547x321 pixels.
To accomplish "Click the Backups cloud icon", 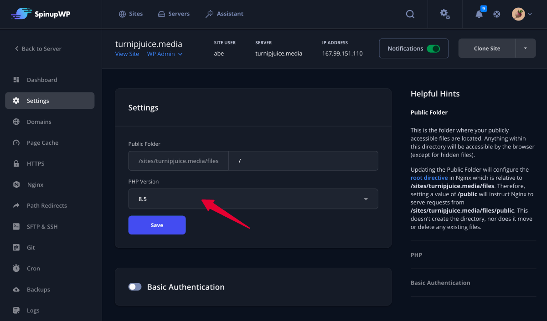I will click(16, 289).
